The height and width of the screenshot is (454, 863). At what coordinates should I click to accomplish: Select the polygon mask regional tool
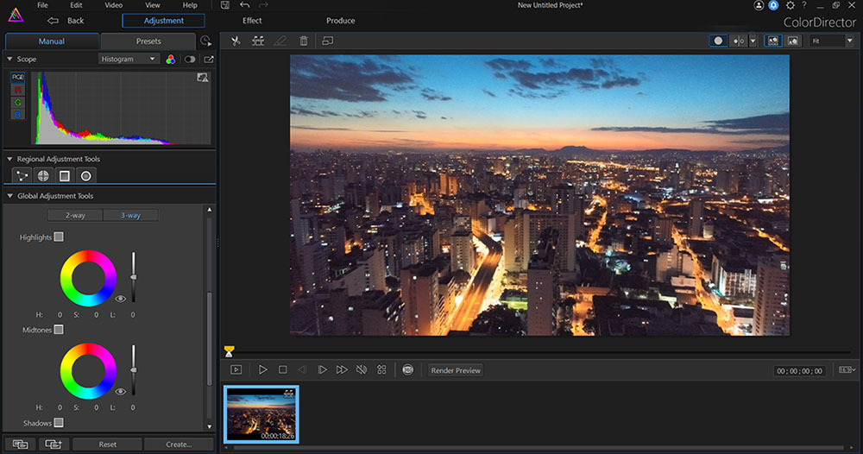coord(22,175)
